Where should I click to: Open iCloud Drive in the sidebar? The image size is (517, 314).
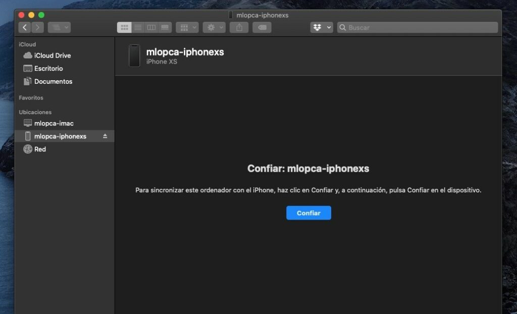(65, 56)
